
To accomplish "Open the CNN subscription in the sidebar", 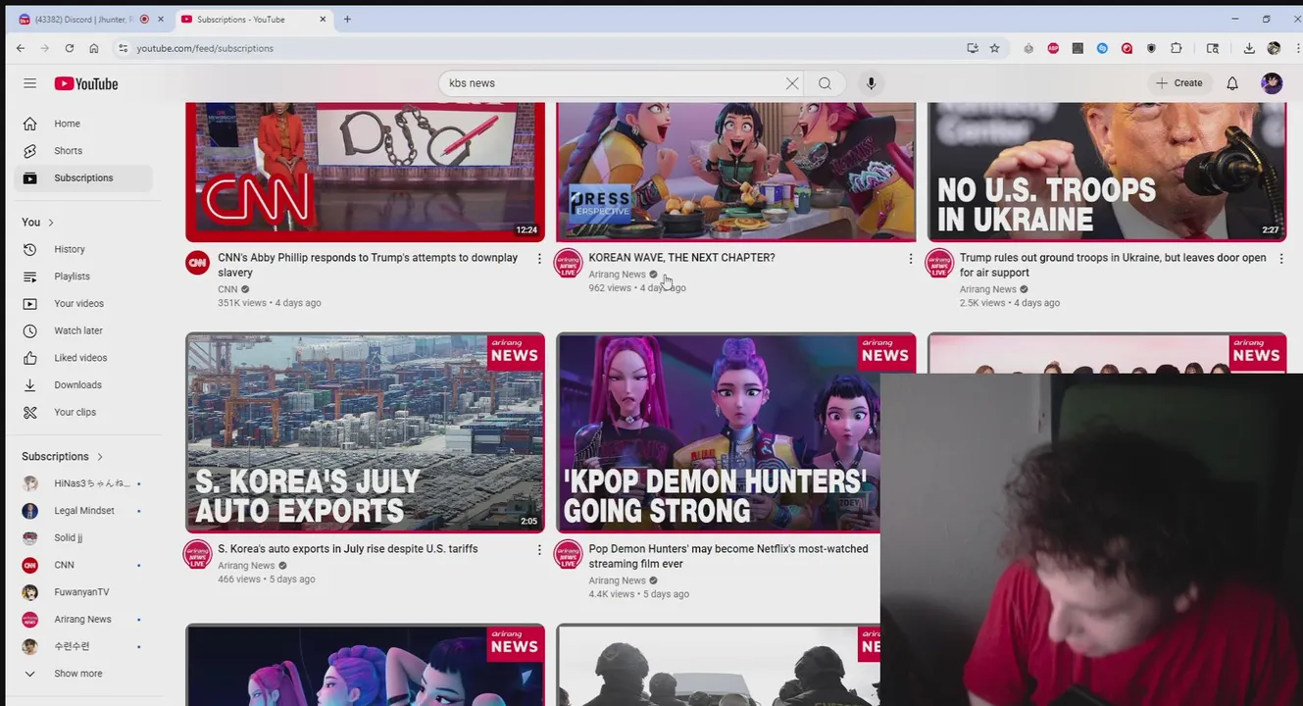I will pos(84,565).
